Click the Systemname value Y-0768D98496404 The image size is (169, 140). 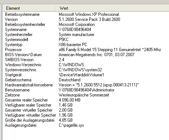click(75, 30)
